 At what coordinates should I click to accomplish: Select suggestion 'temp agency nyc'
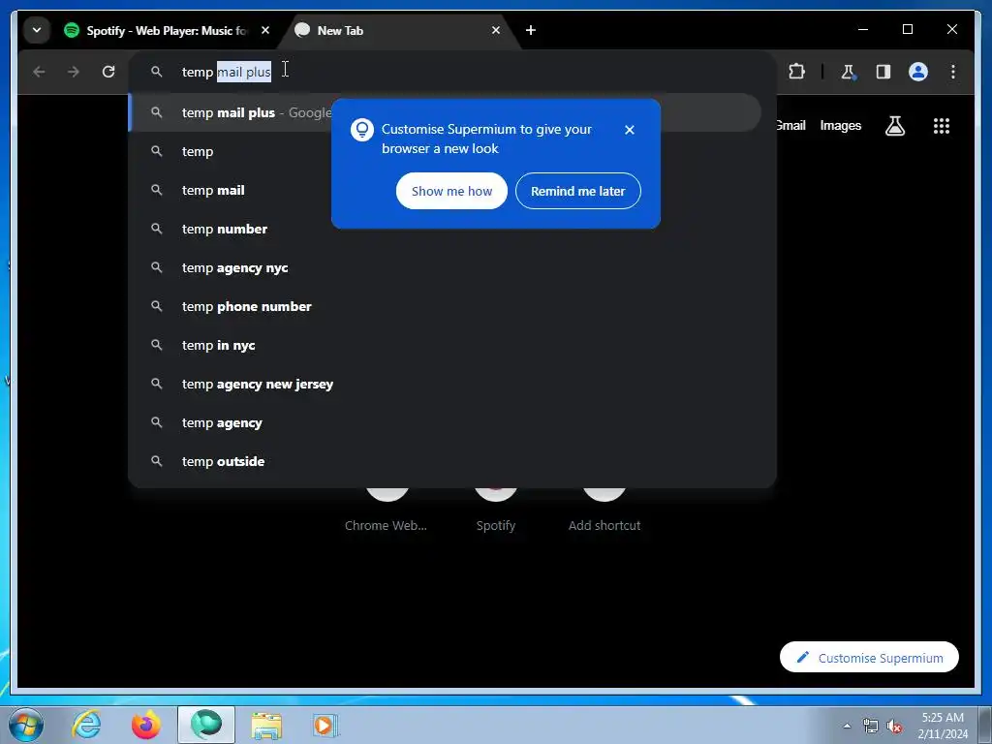point(445,267)
